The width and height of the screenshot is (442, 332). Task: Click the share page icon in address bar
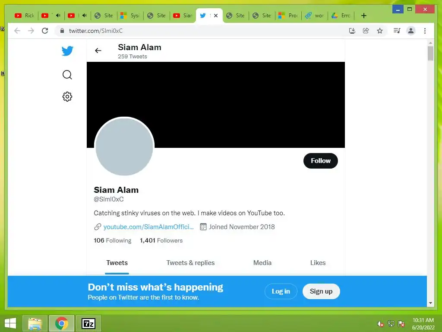[366, 31]
